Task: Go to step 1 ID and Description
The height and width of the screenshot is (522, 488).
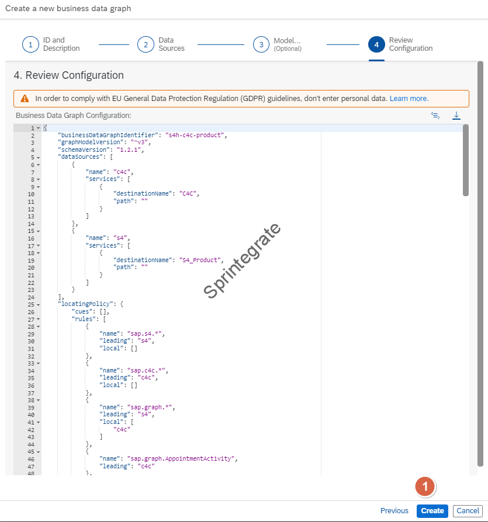Action: click(x=51, y=44)
